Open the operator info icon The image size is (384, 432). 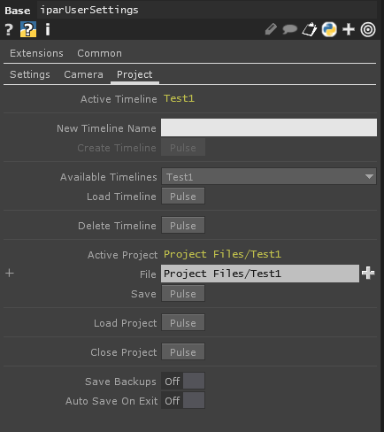click(x=48, y=29)
